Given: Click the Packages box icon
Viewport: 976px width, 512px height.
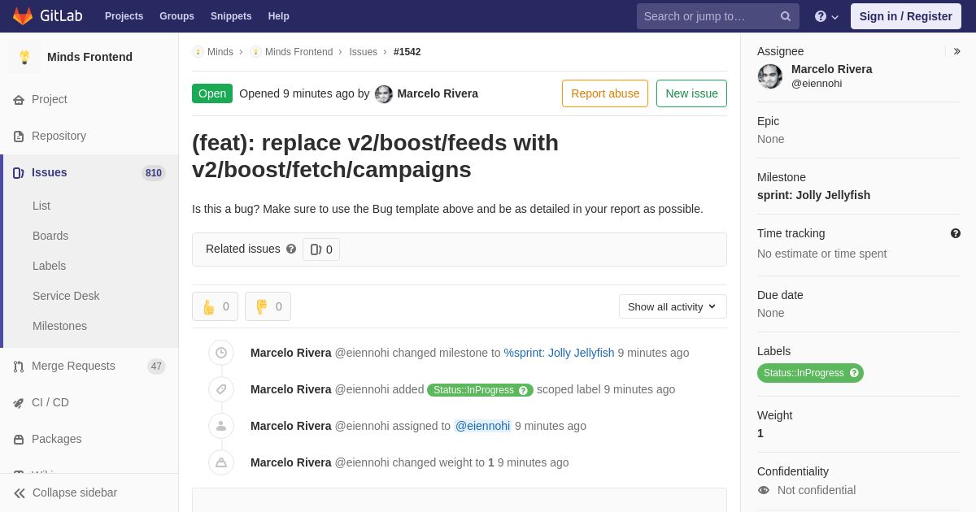Looking at the screenshot, I should point(19,440).
